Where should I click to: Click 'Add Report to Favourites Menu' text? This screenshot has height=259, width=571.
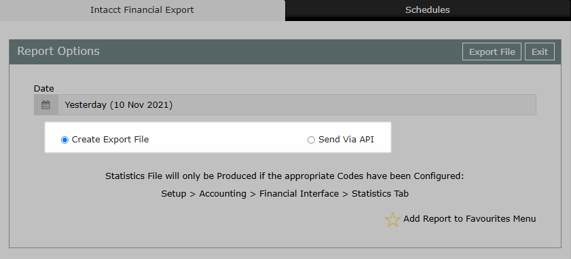469,218
